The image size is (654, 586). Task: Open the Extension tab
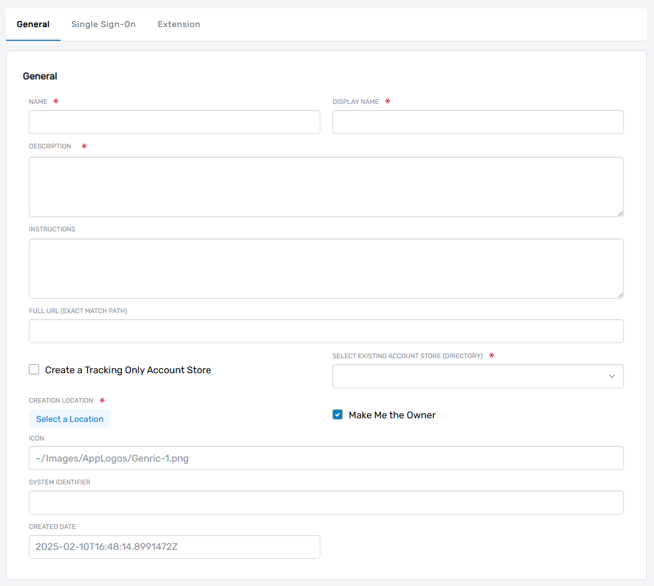[179, 25]
